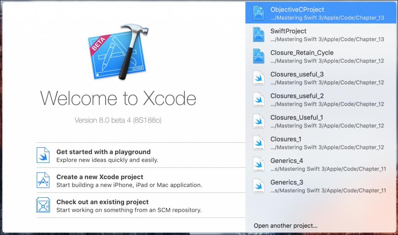Click "Explore new ideas quickly and easily."

(x=107, y=160)
